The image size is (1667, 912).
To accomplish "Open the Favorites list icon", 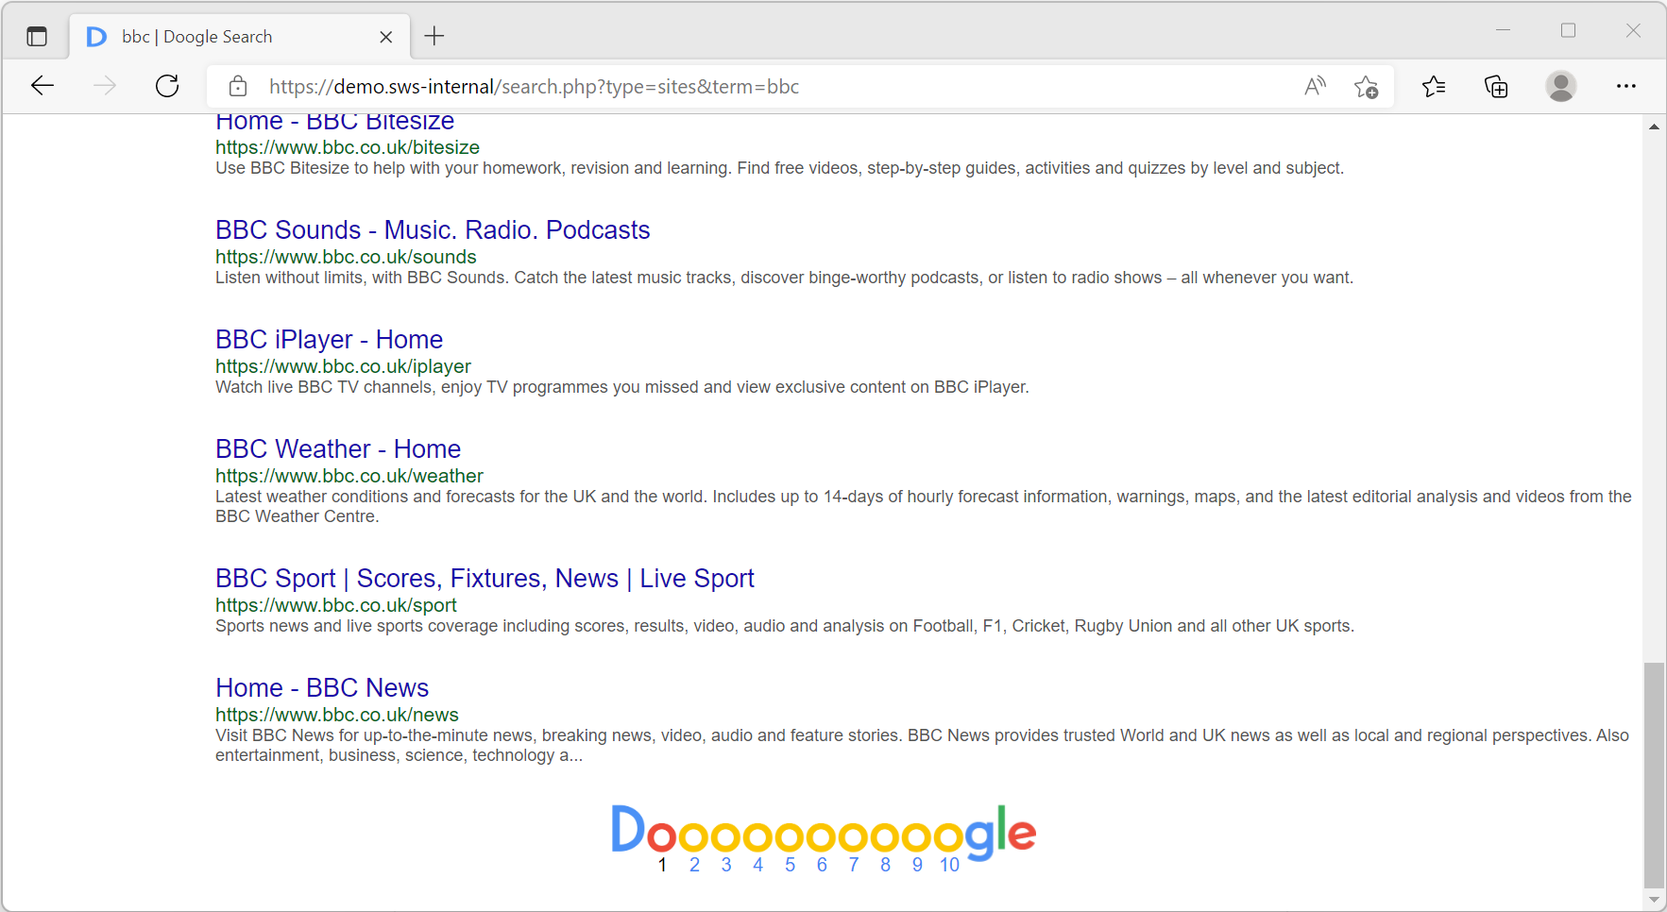I will pos(1434,87).
